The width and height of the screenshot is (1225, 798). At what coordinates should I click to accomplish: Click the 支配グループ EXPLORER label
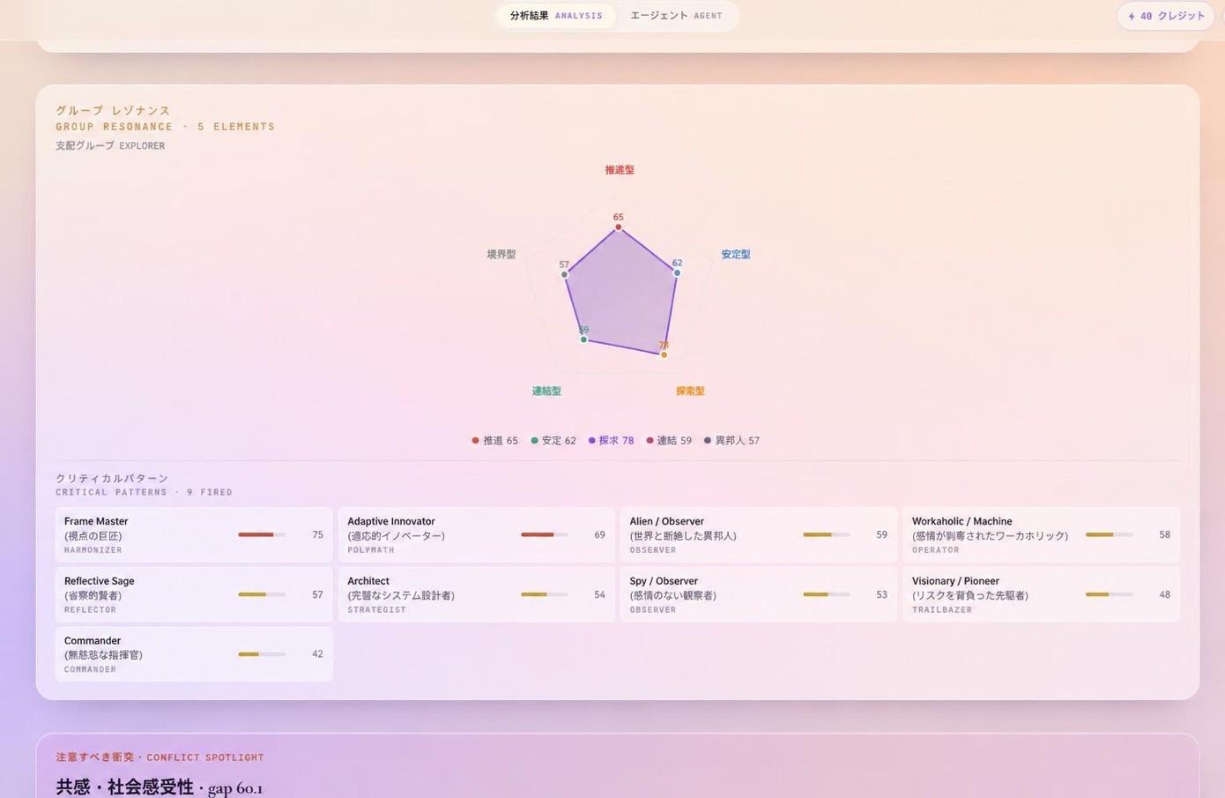pyautogui.click(x=110, y=145)
